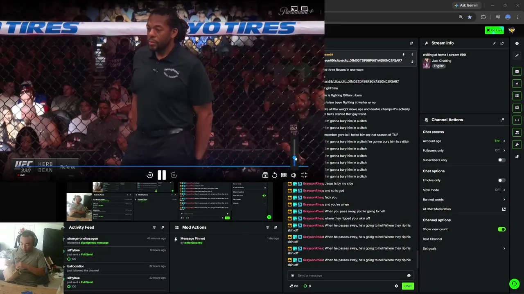This screenshot has height=294, width=524.
Task: Open the browser extensions puzzle icon
Action: tap(483, 17)
